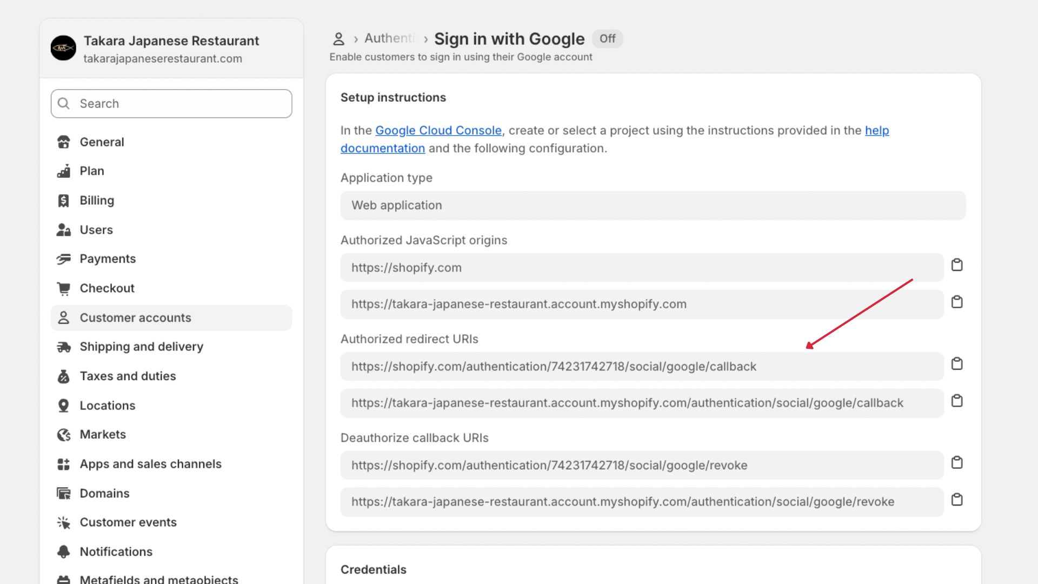Click the Authorized JavaScript origins label

point(424,241)
